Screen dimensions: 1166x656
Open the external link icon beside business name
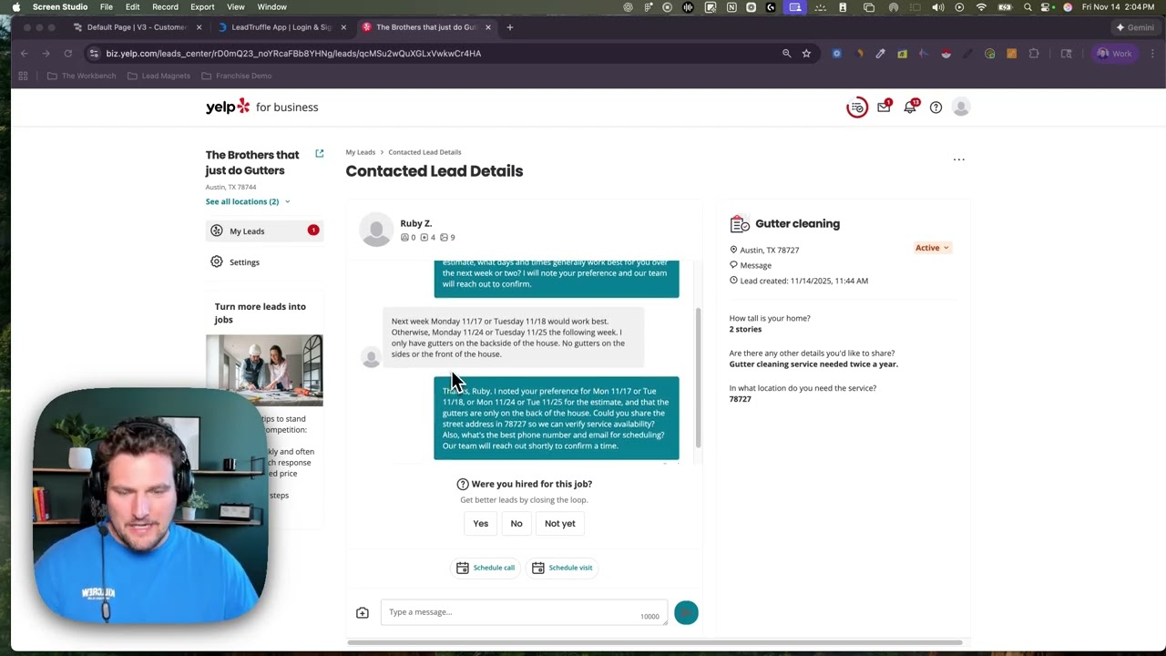coord(320,153)
